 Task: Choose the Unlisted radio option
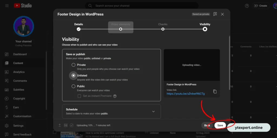73,75
